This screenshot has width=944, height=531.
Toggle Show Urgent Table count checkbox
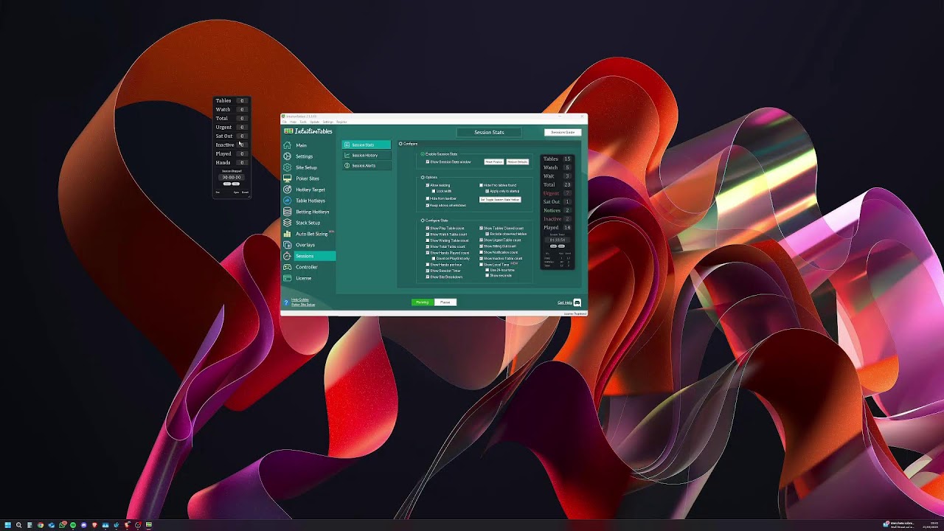tap(482, 240)
